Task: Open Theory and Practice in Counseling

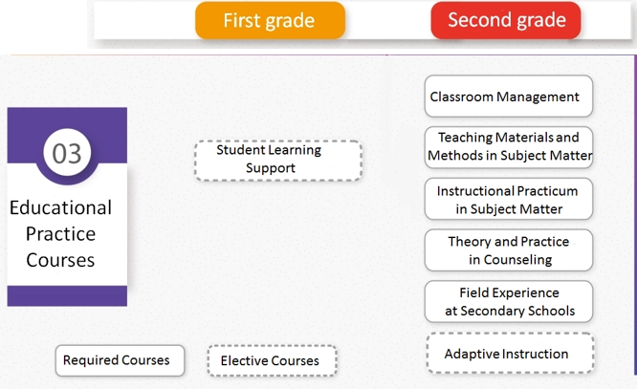Action: pos(508,250)
